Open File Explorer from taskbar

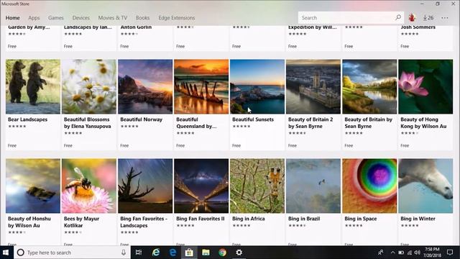point(206,253)
